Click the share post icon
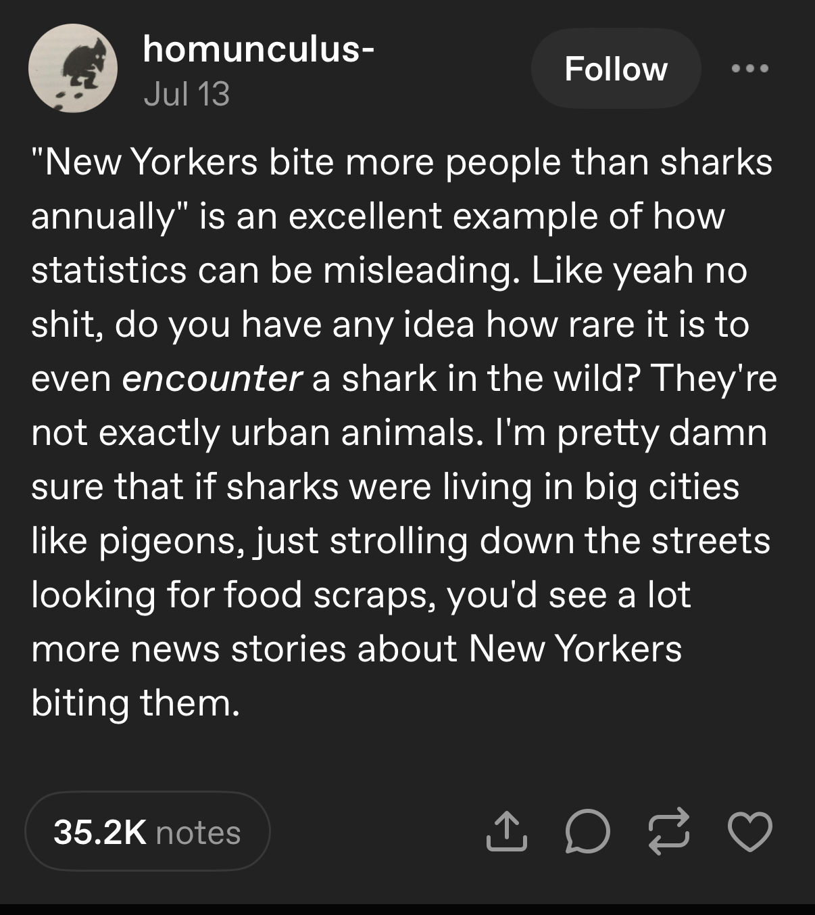This screenshot has width=815, height=915. (x=506, y=832)
